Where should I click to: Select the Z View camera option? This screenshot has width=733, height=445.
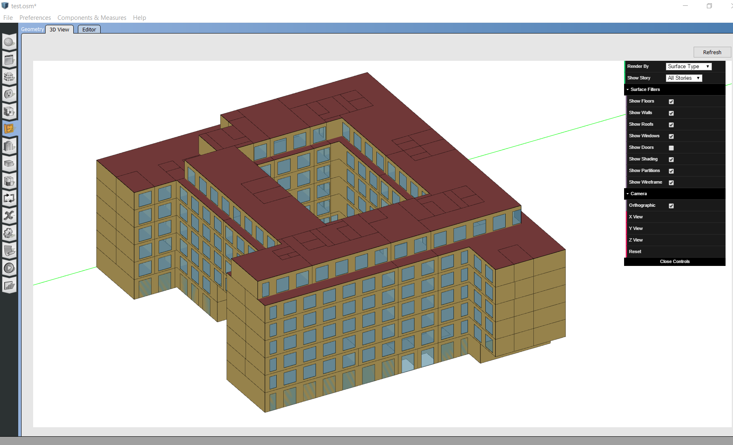(636, 240)
